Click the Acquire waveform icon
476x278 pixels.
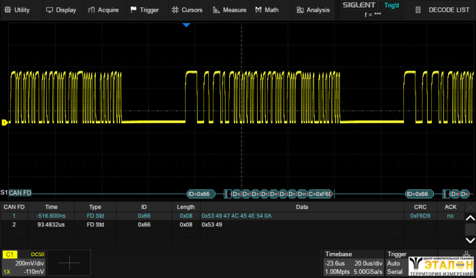click(92, 10)
